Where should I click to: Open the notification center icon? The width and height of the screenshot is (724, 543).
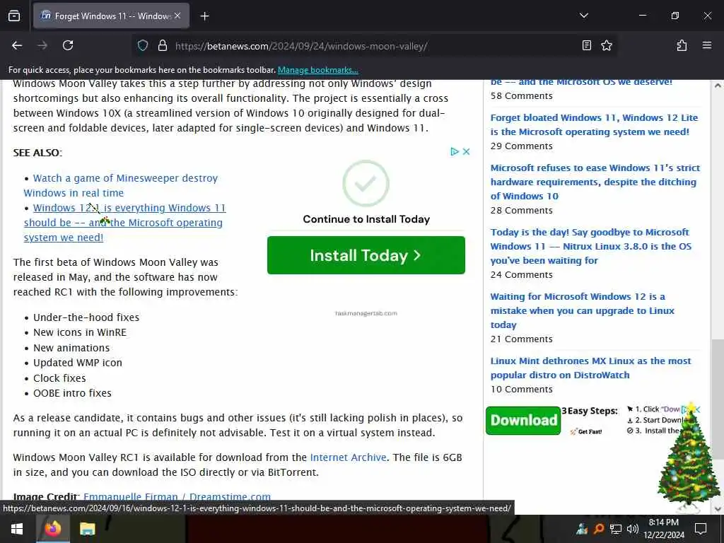(x=701, y=529)
